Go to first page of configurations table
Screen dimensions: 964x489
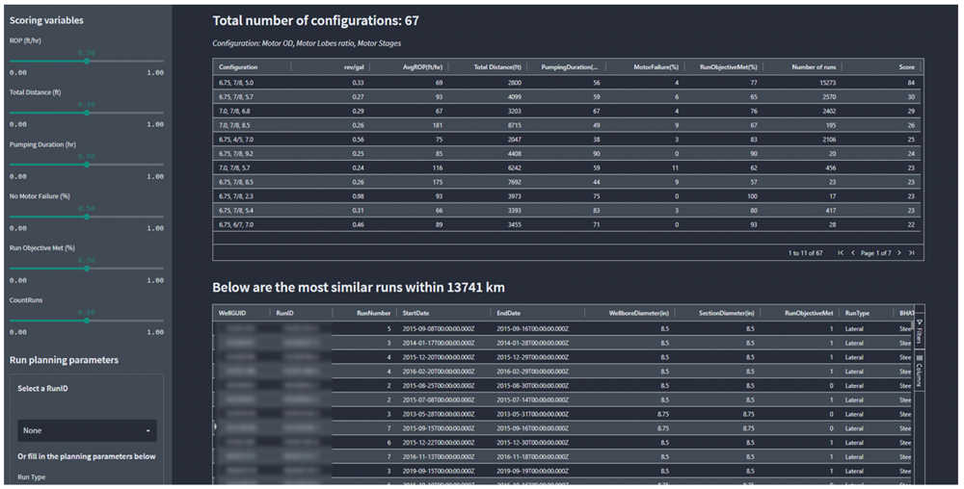pyautogui.click(x=841, y=252)
